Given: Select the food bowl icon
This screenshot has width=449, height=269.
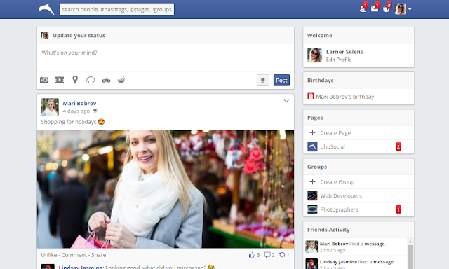Looking at the screenshot, I should 121,80.
